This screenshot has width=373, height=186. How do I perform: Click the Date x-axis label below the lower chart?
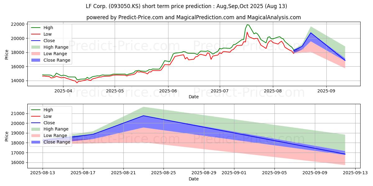[x=193, y=179]
